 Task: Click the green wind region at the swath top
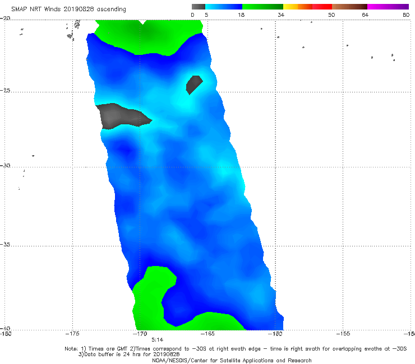click(148, 37)
